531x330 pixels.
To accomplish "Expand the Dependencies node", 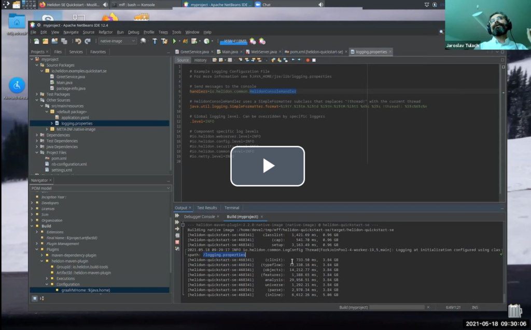I will (37, 135).
